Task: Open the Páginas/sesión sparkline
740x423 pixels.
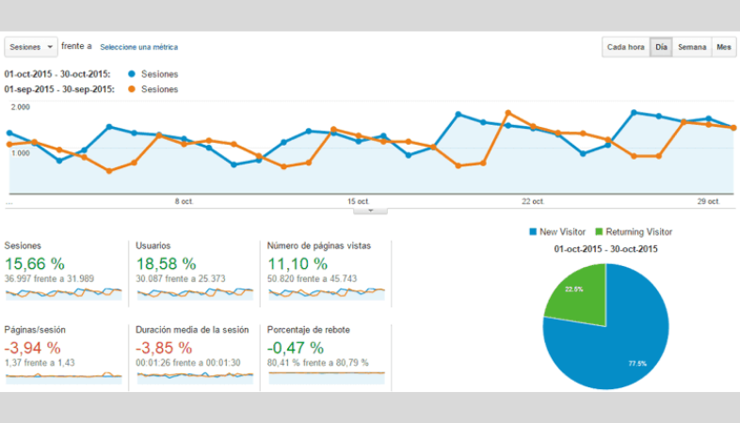Action: click(x=64, y=377)
